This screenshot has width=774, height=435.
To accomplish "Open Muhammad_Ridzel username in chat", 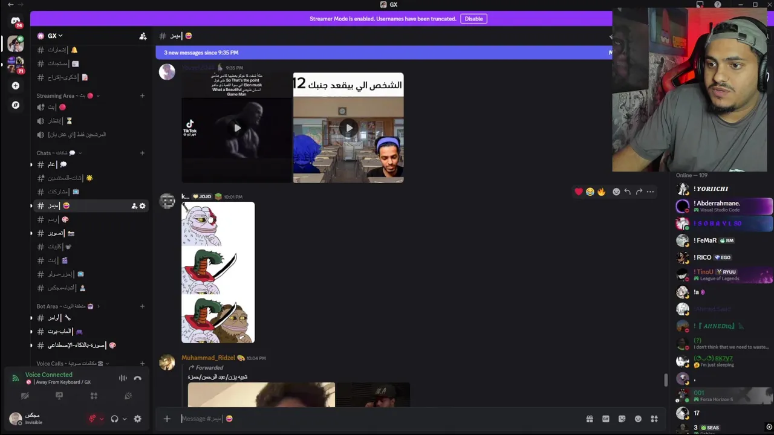I will [x=208, y=358].
